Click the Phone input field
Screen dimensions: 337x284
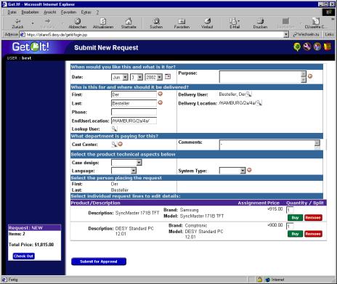click(x=134, y=112)
